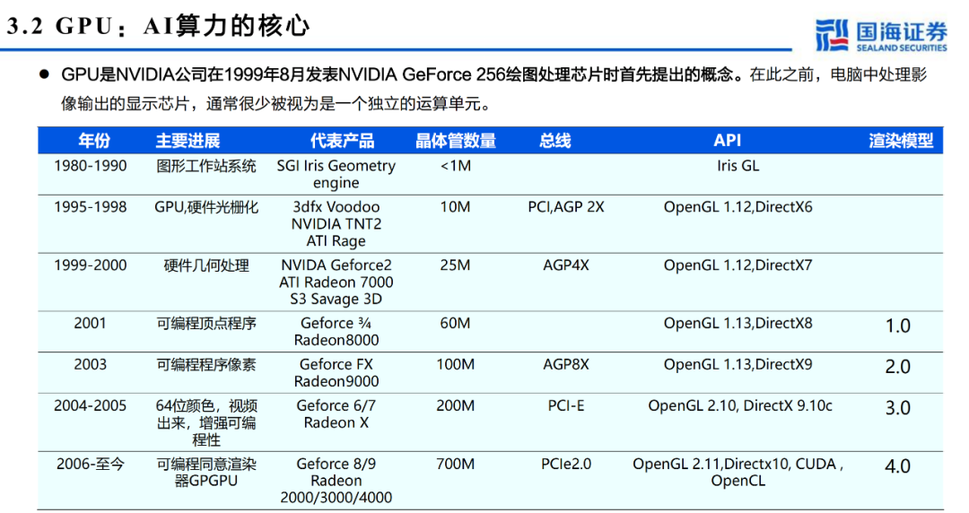Select the product text "ATI Radeon 7000"

336,283
